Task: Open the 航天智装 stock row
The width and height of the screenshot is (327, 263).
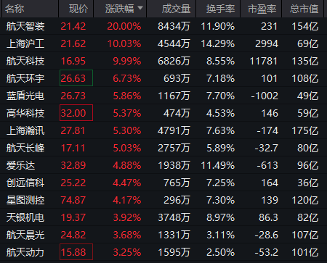Action: tap(163, 26)
